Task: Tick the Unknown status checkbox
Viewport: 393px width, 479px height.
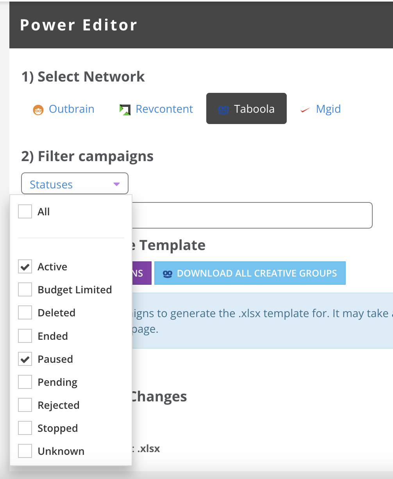Action: pyautogui.click(x=25, y=451)
